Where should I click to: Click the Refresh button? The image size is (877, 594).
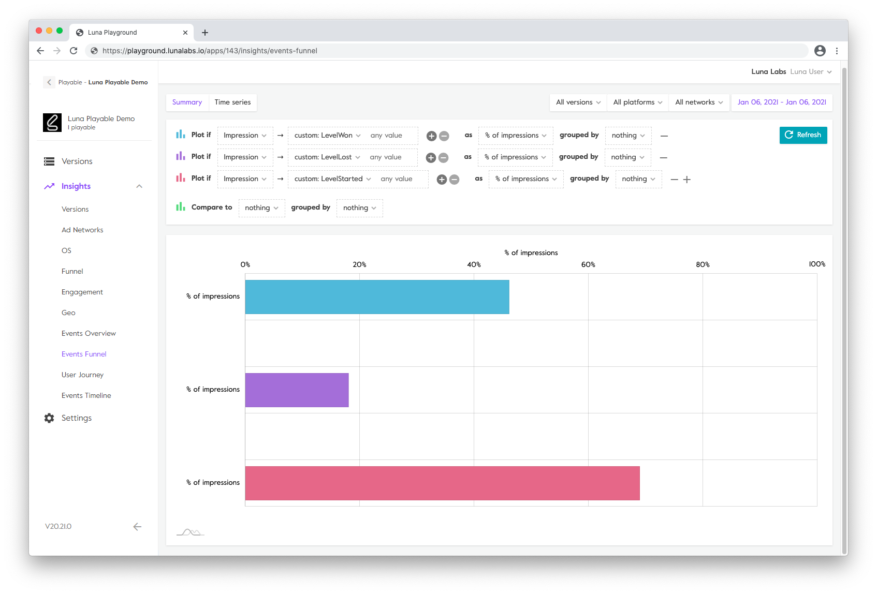803,135
